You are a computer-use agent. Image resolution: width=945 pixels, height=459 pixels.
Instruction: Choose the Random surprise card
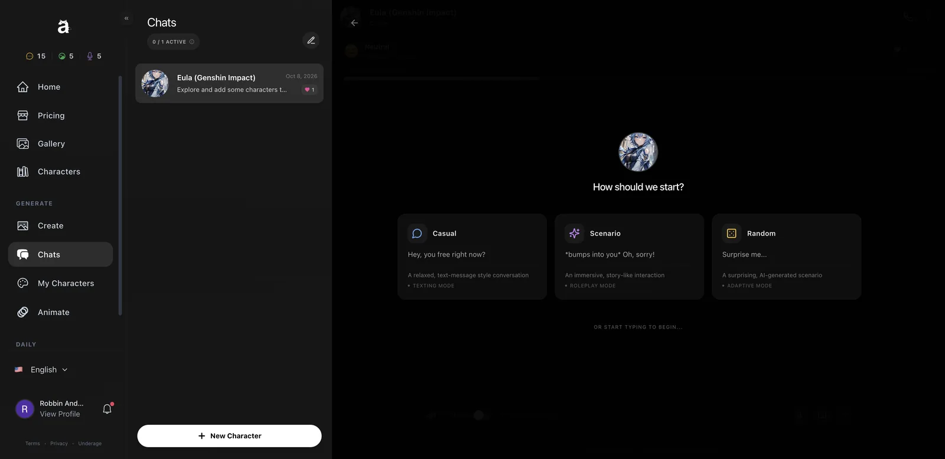tap(787, 257)
